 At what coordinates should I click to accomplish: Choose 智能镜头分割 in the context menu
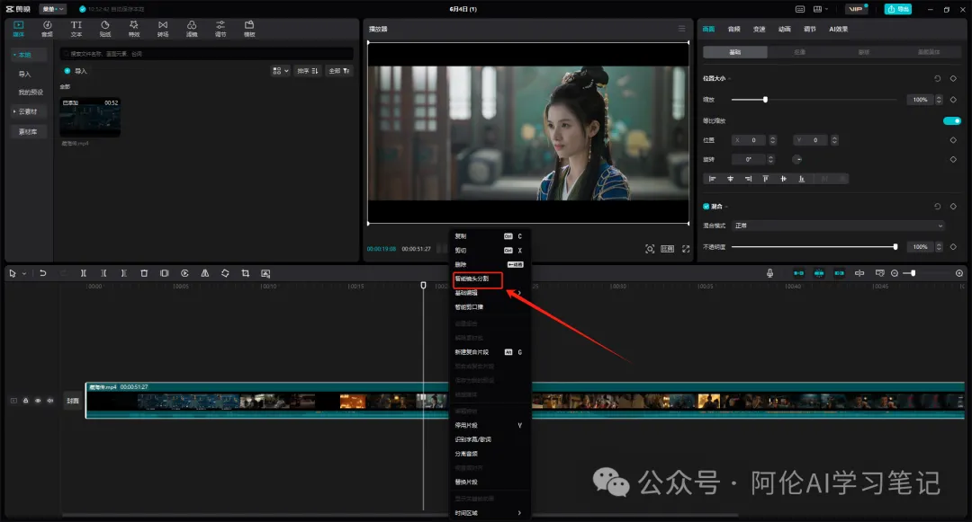click(x=477, y=279)
